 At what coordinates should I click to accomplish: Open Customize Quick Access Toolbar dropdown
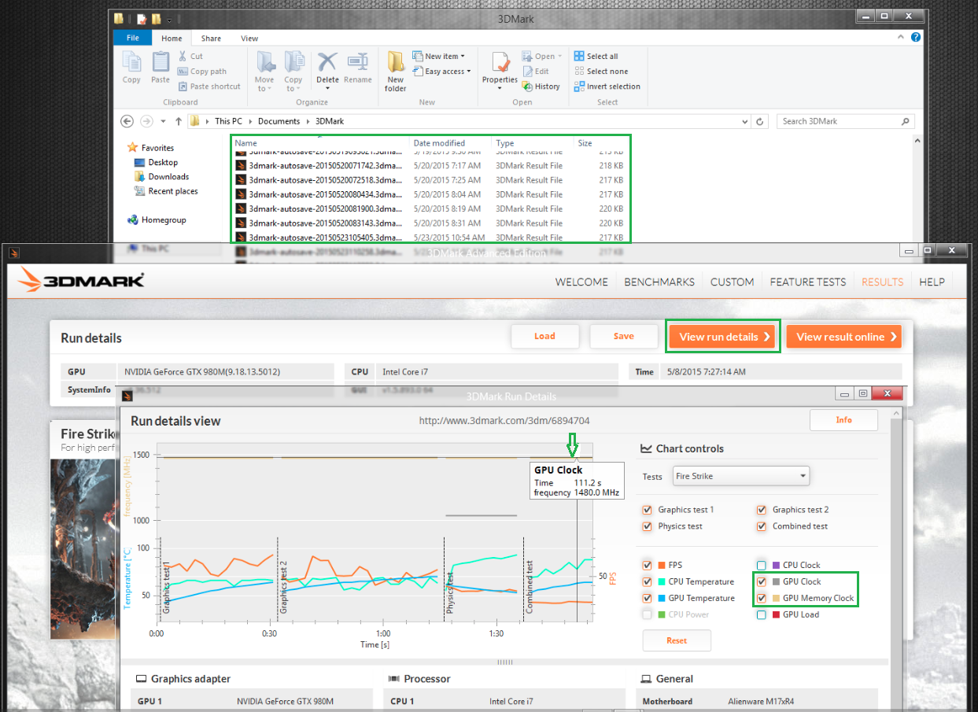[168, 18]
